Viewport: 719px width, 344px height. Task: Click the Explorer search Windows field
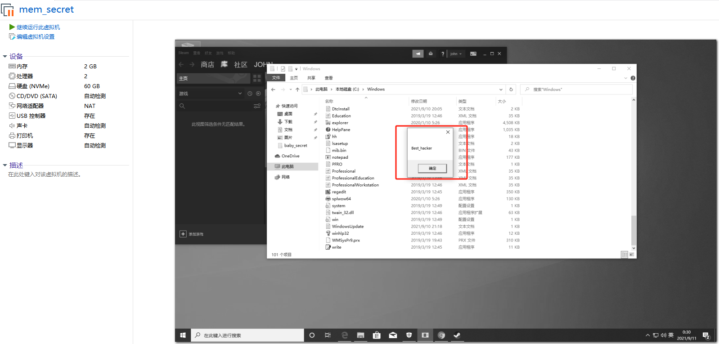576,89
